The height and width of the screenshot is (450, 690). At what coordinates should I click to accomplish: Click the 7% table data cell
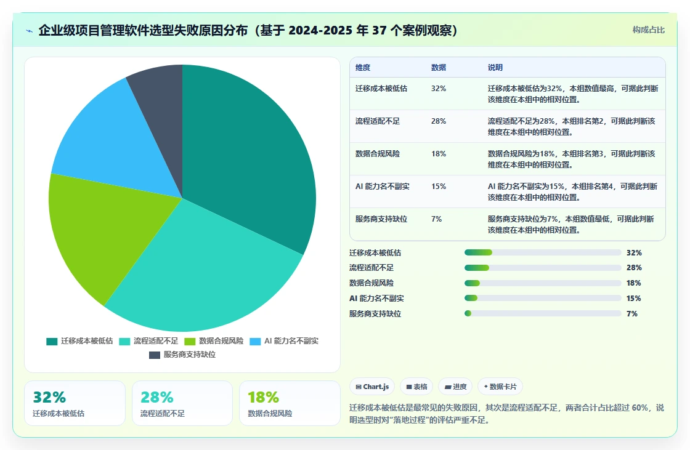[436, 219]
